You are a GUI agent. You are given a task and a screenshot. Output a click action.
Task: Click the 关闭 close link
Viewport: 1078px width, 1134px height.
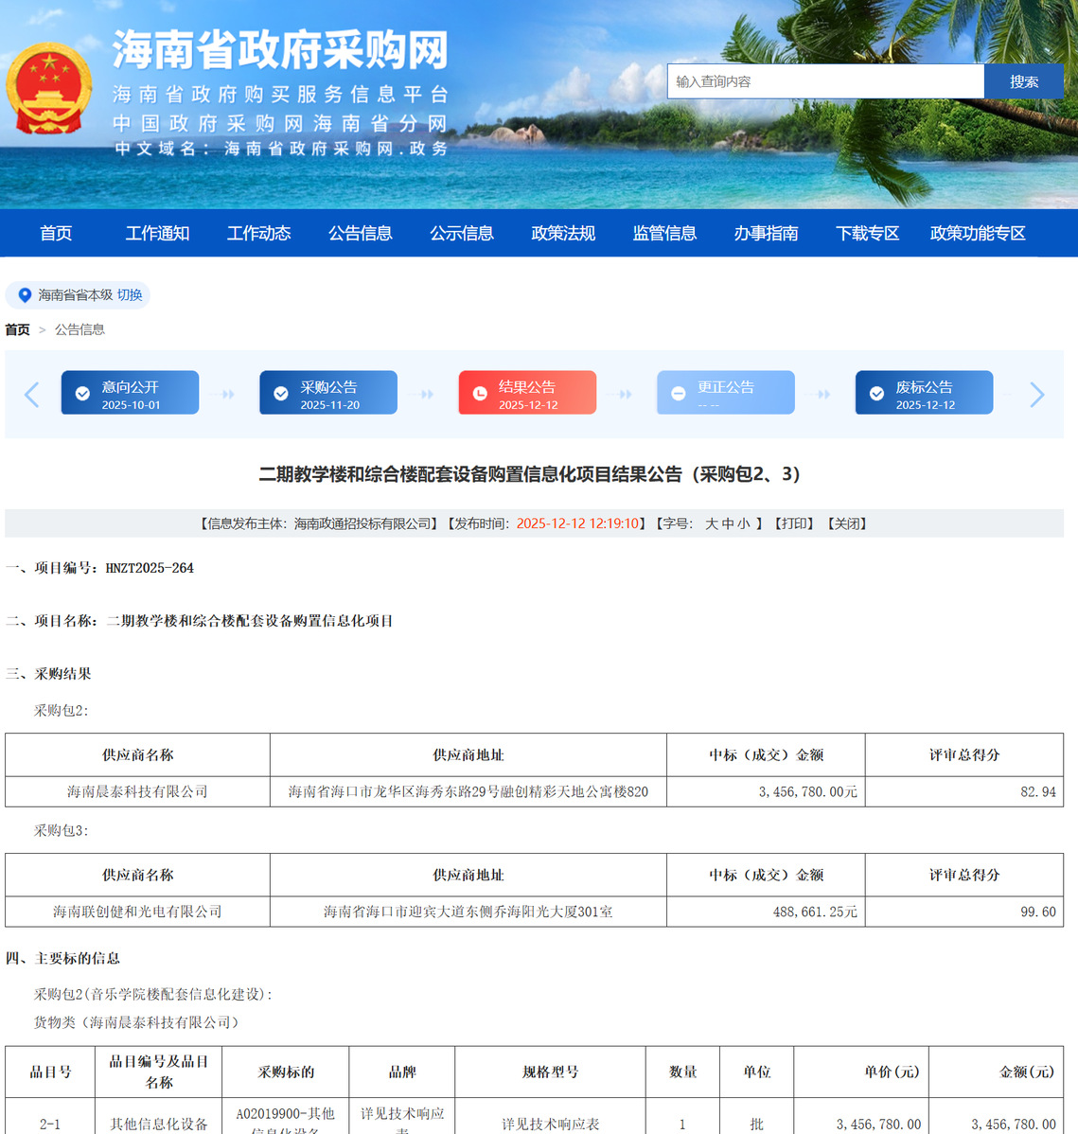point(847,523)
